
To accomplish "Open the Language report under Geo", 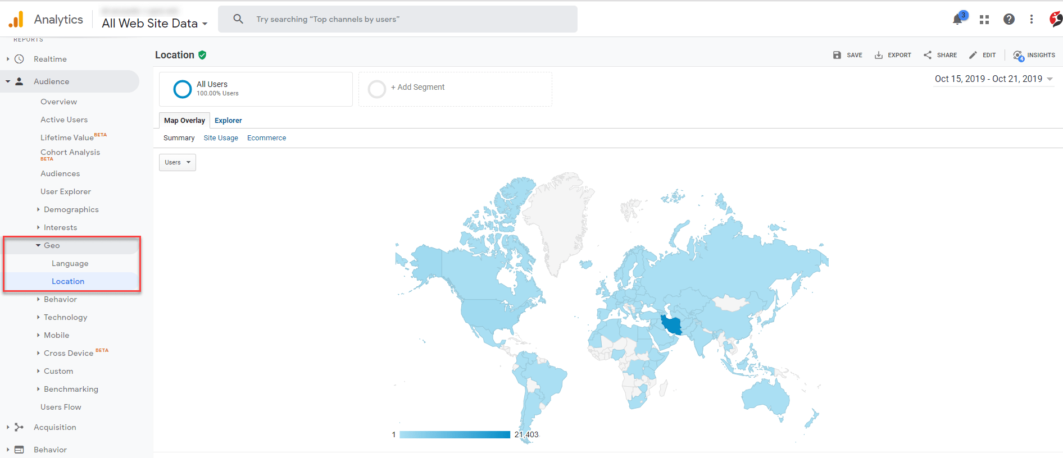I will coord(70,263).
